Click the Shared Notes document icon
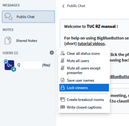129x126 pixels. tap(8, 40)
